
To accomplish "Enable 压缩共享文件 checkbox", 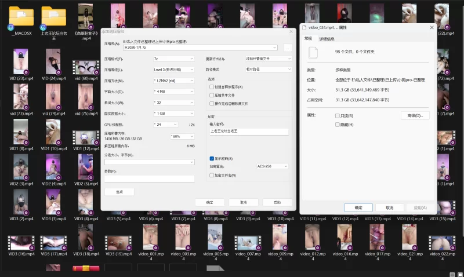I will pos(212,95).
